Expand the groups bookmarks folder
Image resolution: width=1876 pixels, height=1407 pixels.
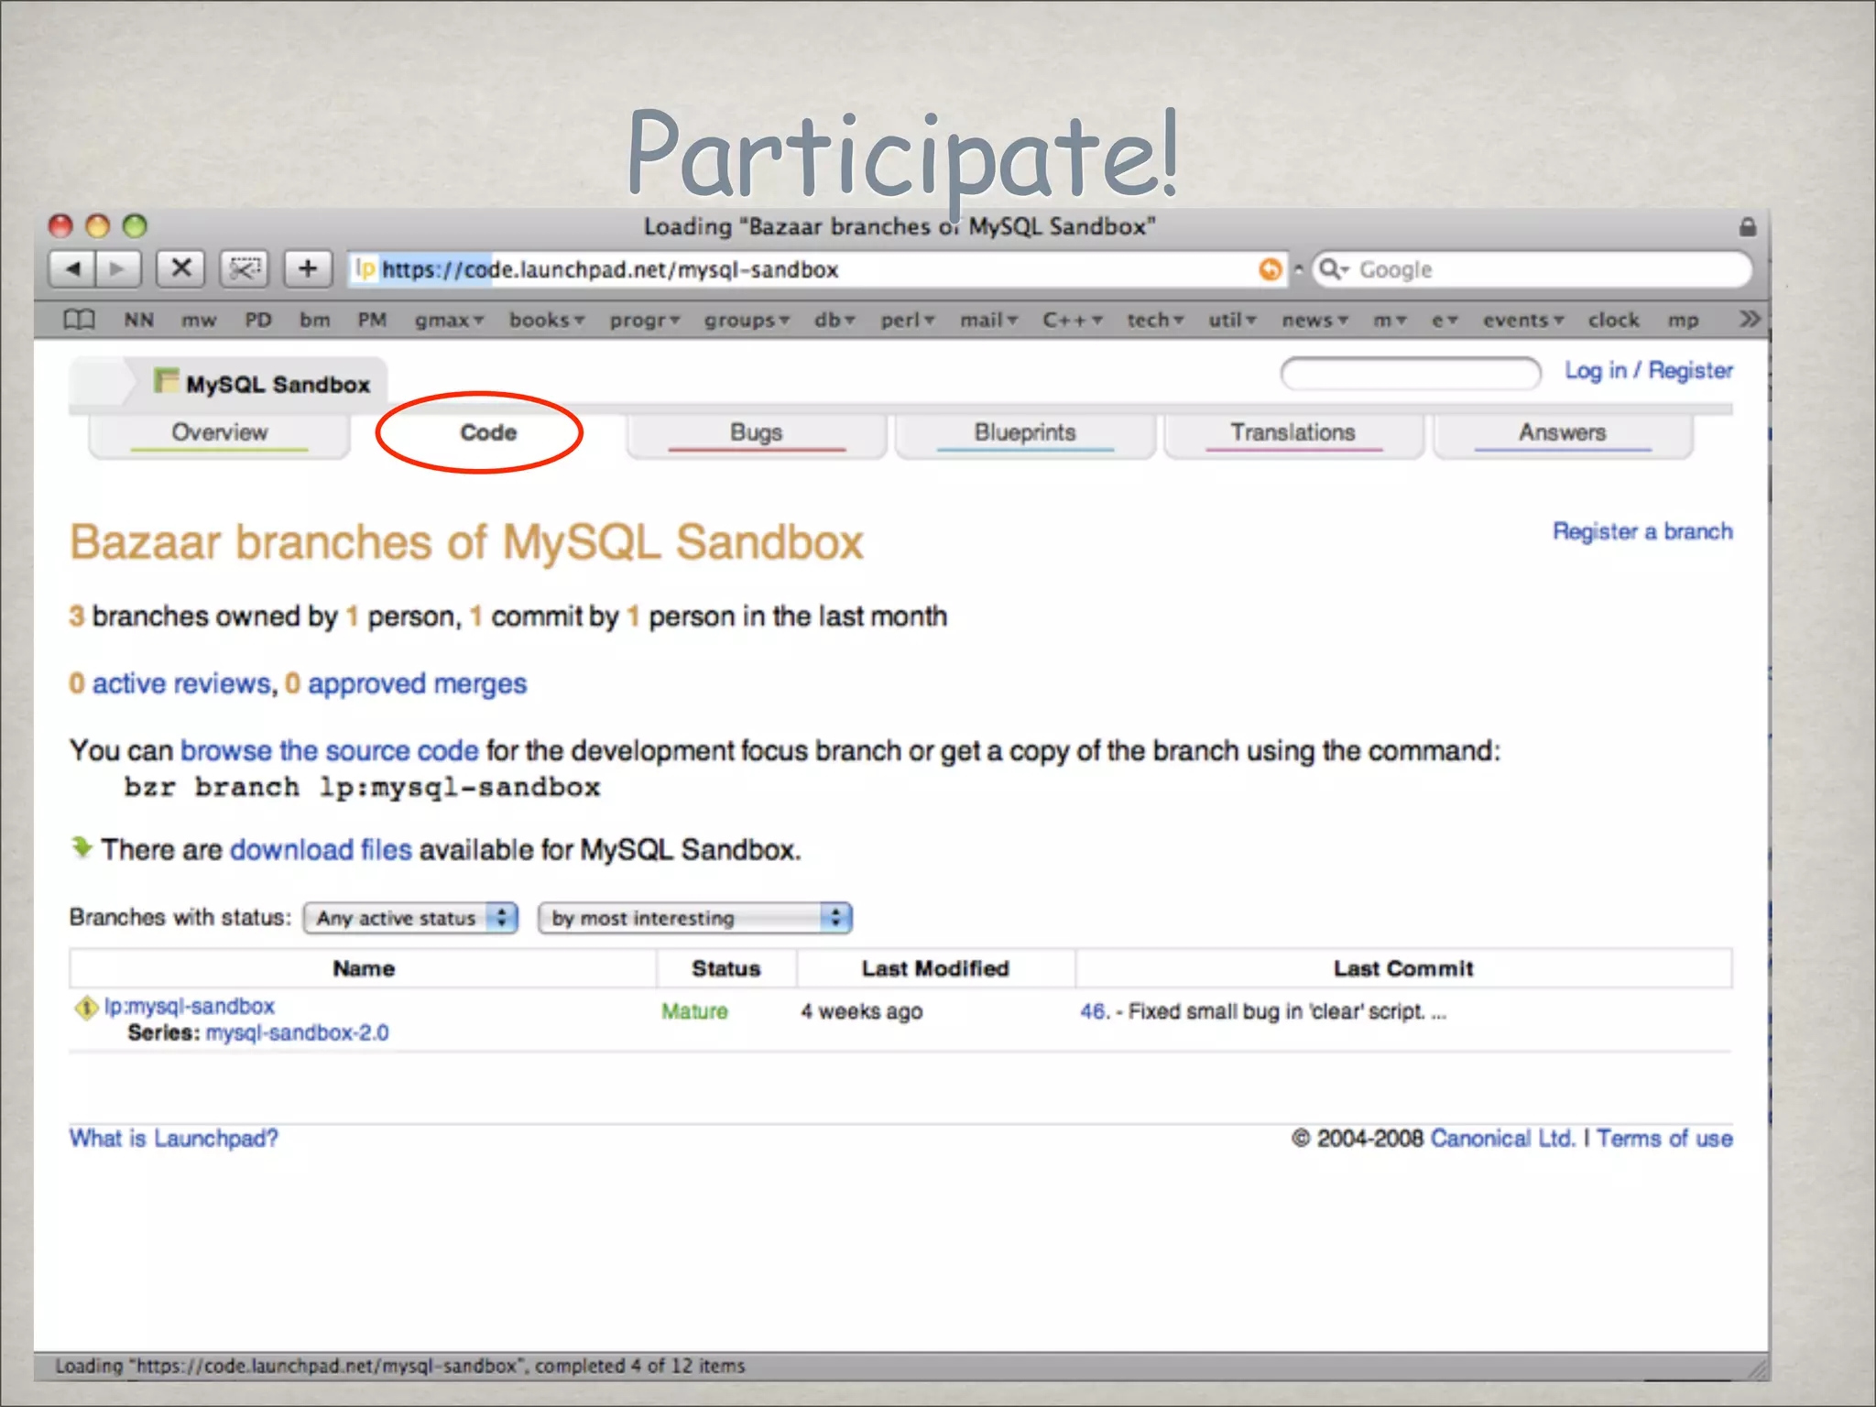point(747,320)
